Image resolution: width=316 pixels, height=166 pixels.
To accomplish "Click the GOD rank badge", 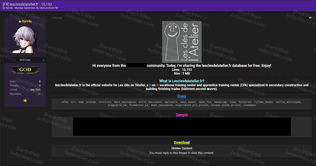I will [25, 70].
